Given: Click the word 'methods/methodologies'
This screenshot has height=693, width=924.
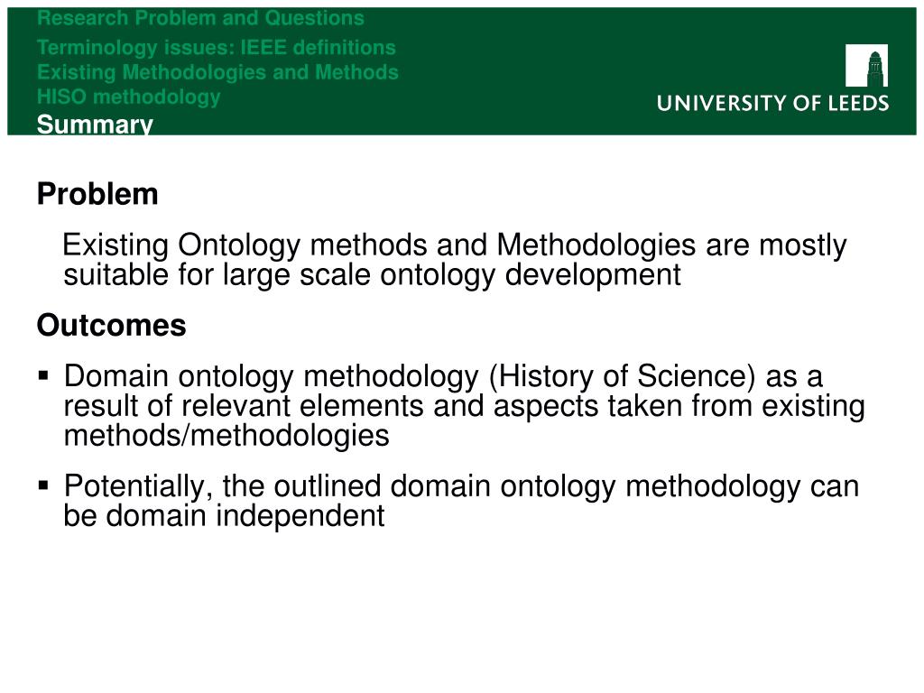Looking at the screenshot, I should click(226, 436).
